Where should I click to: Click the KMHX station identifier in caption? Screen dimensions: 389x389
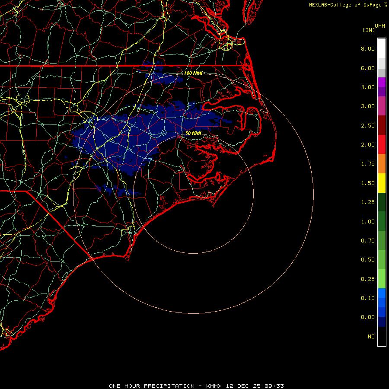pyautogui.click(x=214, y=386)
